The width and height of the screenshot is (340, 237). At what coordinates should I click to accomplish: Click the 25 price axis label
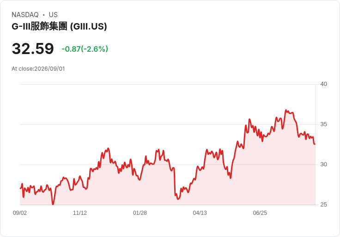pos(323,205)
